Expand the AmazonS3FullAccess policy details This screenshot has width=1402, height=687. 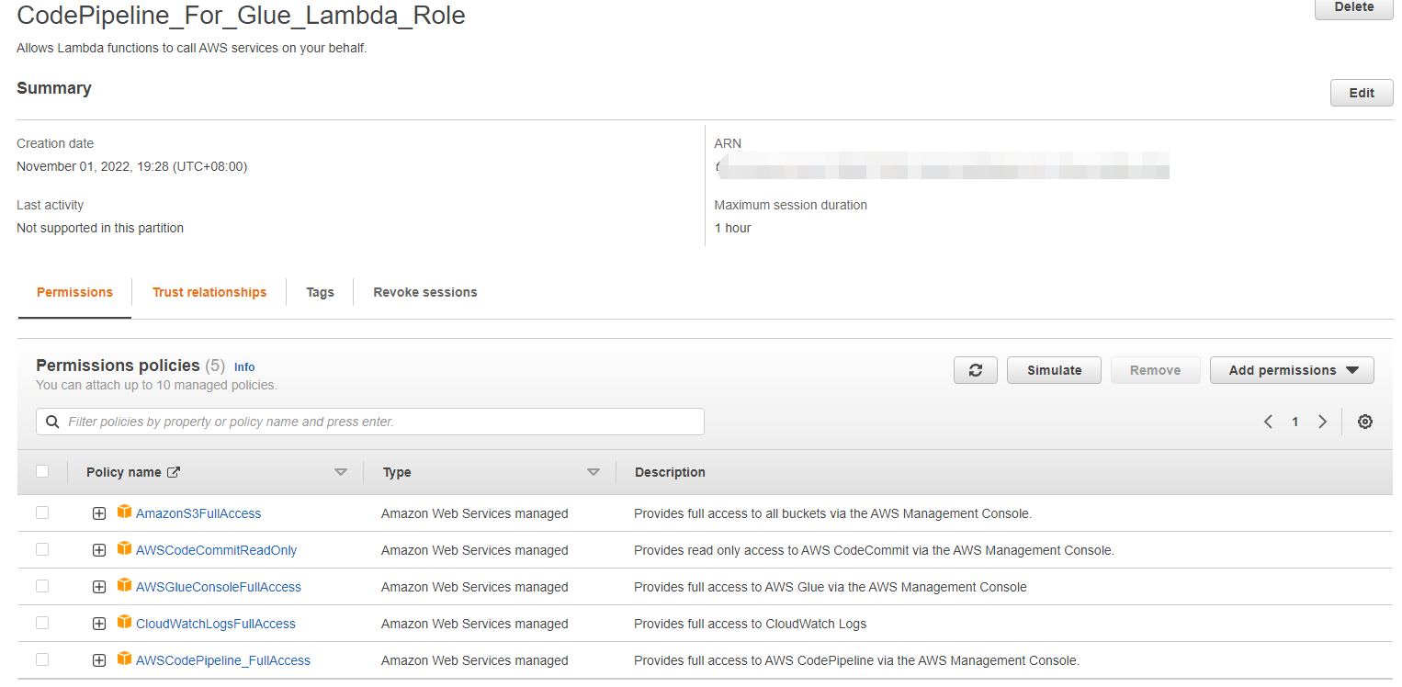tap(99, 513)
